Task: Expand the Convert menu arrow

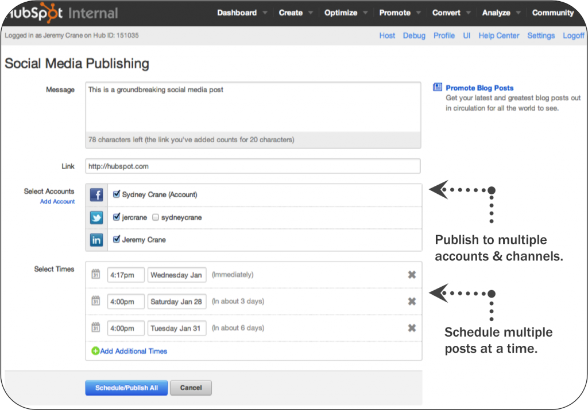Action: point(469,13)
